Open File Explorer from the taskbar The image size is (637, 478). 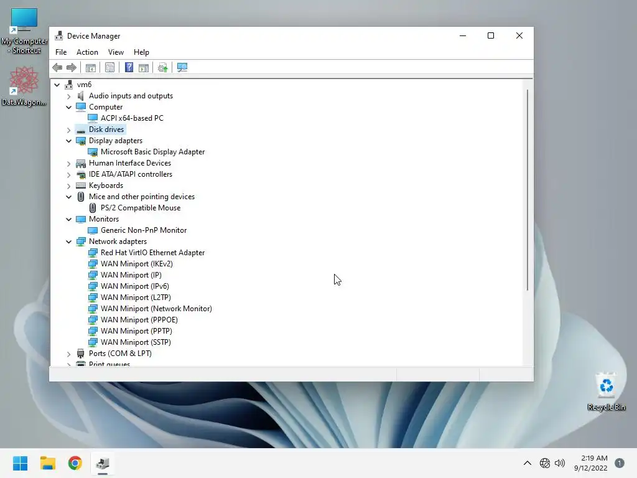47,463
